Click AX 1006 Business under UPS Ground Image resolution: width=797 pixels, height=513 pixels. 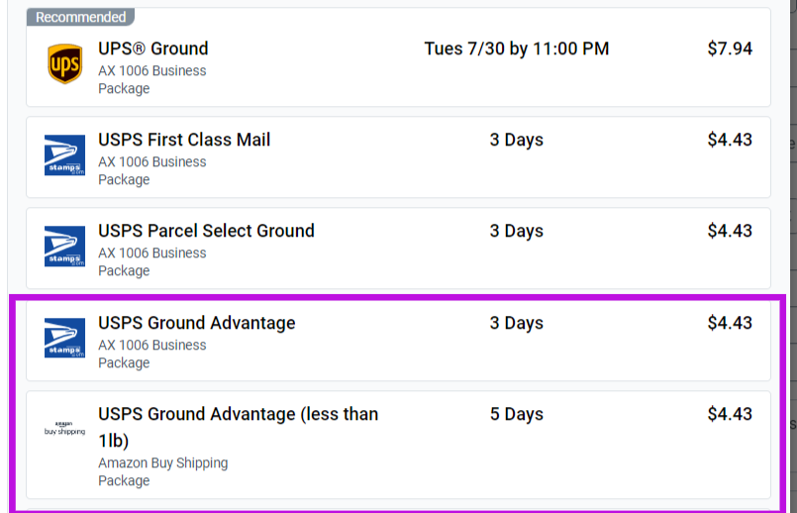coord(151,71)
